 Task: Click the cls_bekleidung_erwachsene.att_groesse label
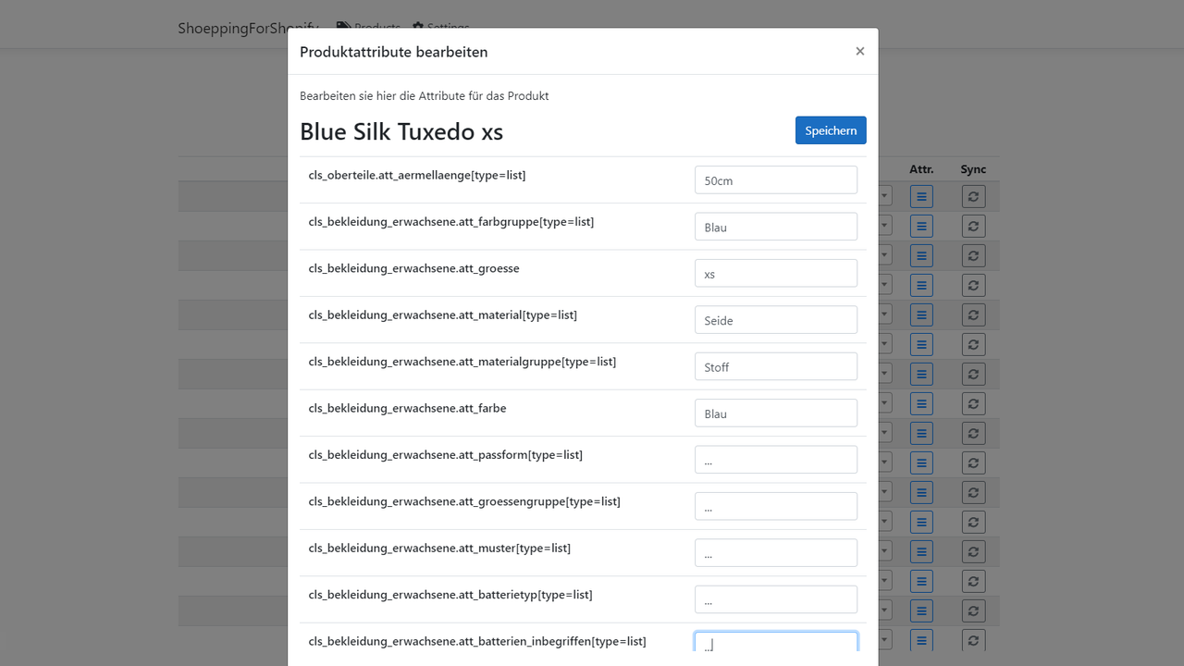pos(414,268)
